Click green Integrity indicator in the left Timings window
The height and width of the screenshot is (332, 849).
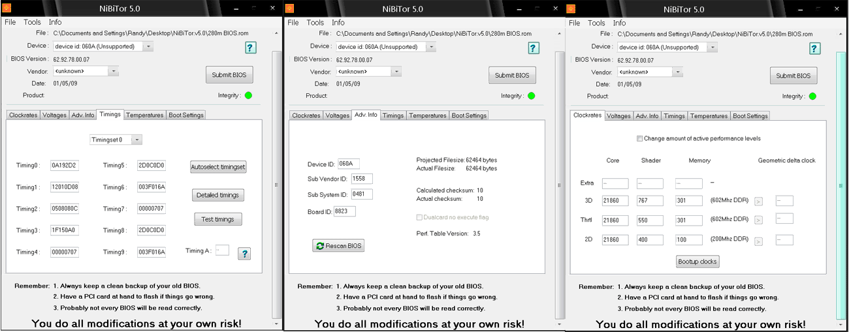click(248, 95)
